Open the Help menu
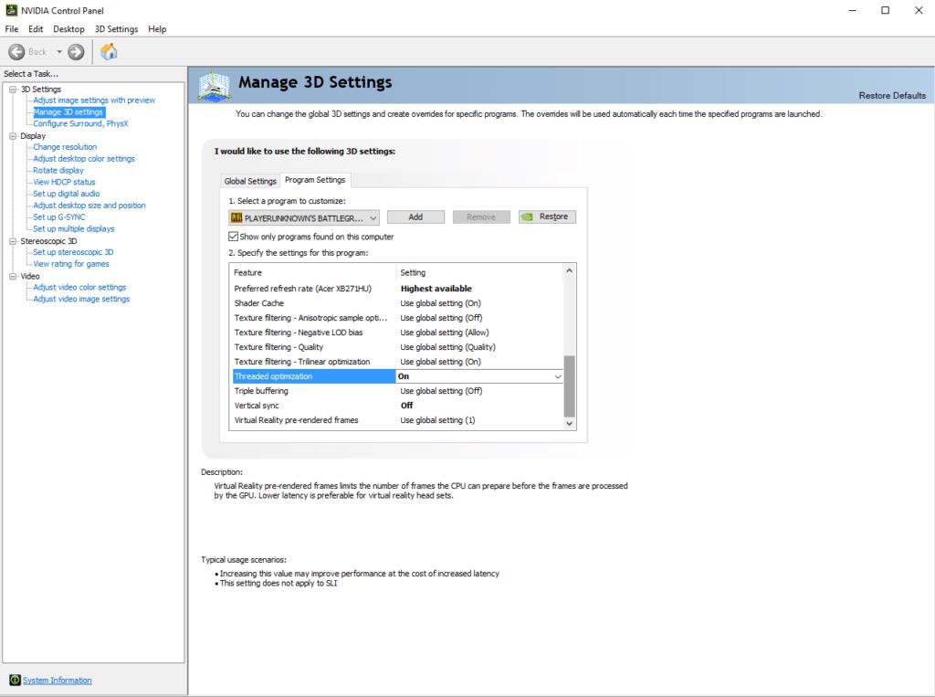The height and width of the screenshot is (697, 935). point(157,29)
